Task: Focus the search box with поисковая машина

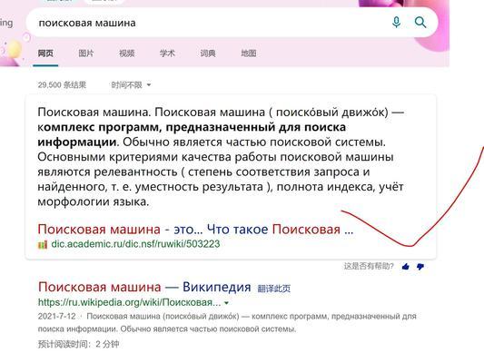Action: click(232, 23)
